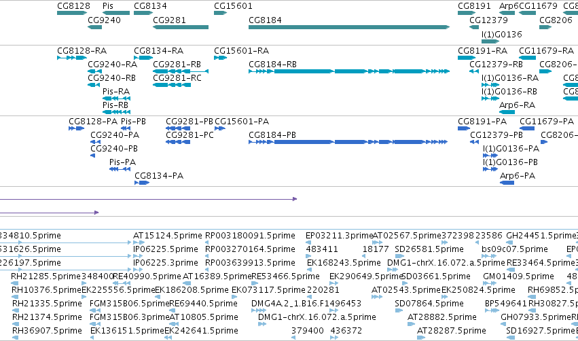Click the CG8184 gene bar
578x341 pixels.
(349, 27)
